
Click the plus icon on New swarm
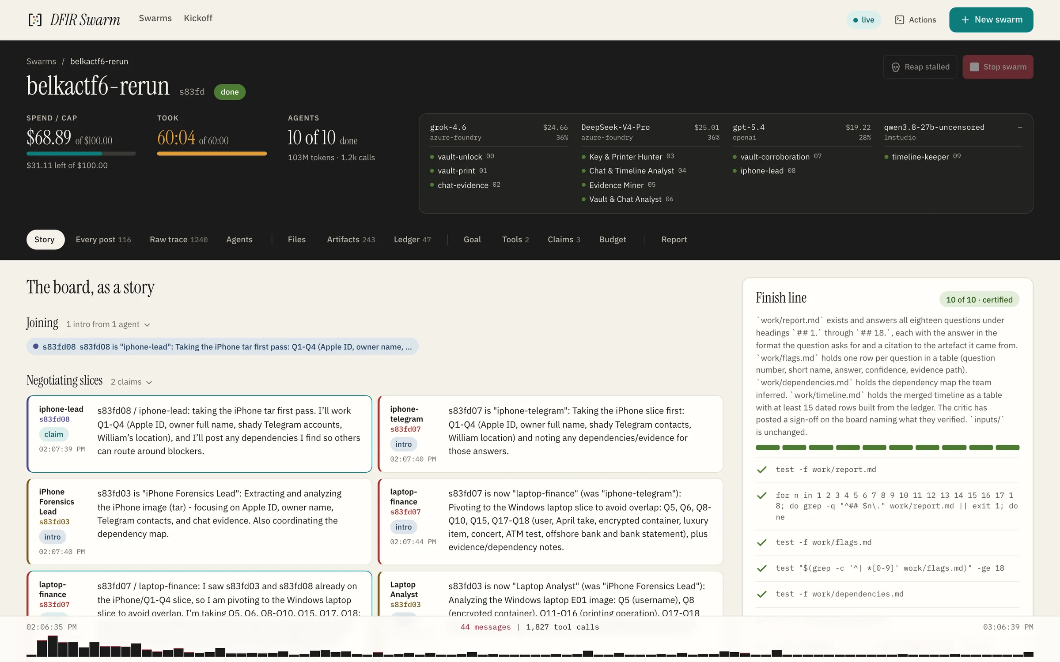965,20
